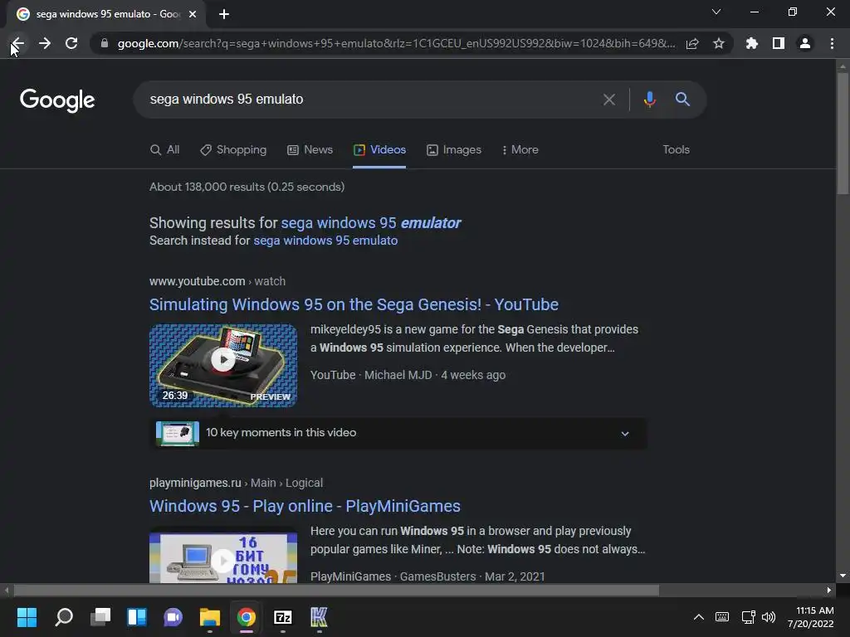Viewport: 850px width, 637px height.
Task: Share this page icon in address bar
Action: coord(692,43)
